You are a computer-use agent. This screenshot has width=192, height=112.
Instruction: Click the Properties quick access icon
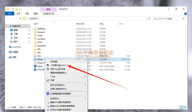click(13, 9)
